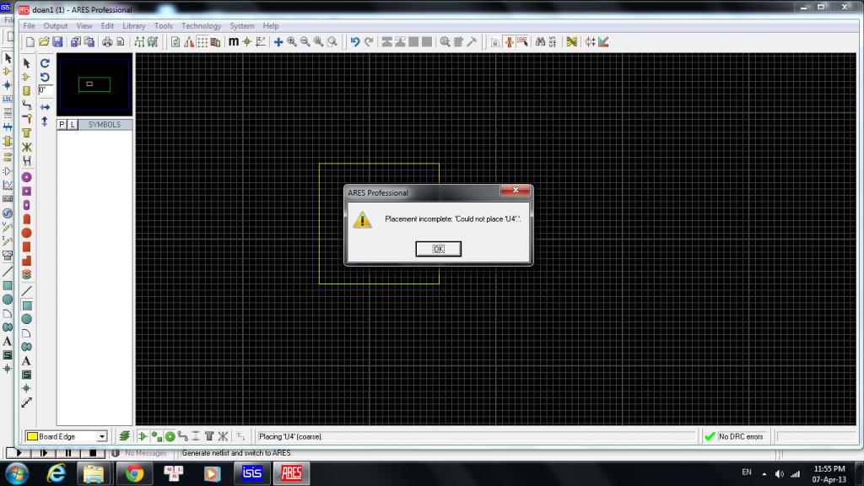Image resolution: width=864 pixels, height=486 pixels.
Task: Select the Track placement tool
Action: (x=26, y=105)
